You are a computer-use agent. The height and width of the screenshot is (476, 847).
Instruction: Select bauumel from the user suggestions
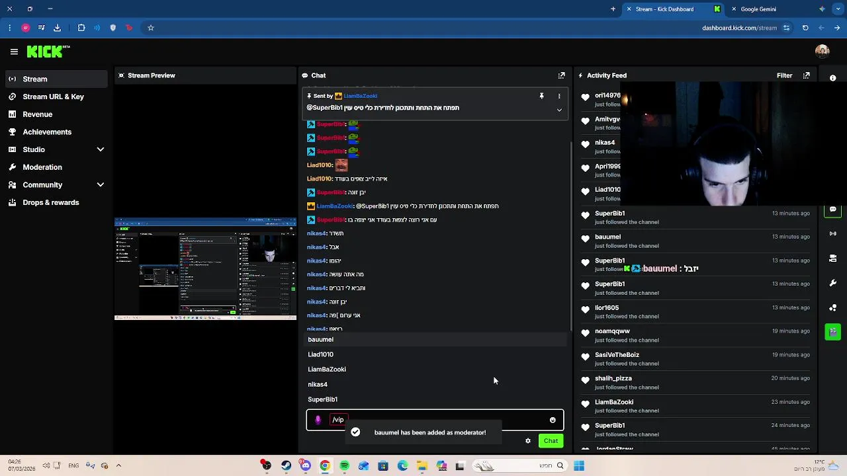435,339
